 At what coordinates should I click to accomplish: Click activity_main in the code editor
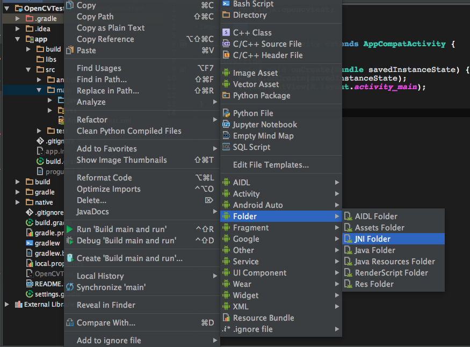[x=386, y=87]
